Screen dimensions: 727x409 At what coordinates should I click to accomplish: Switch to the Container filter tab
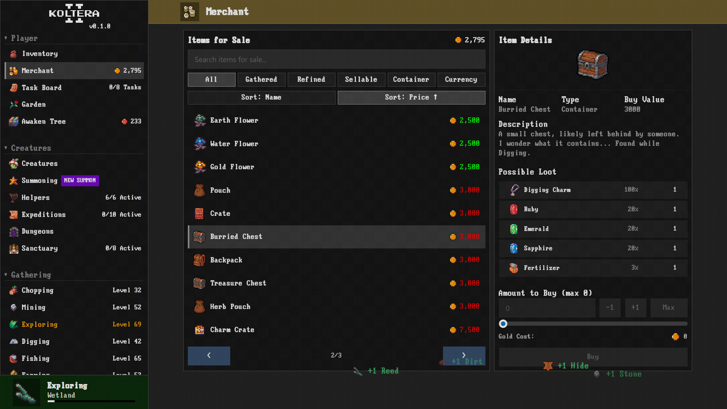coord(411,80)
